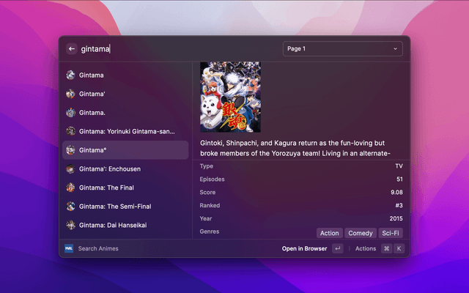The width and height of the screenshot is (469, 293).
Task: Open the Actions panel
Action: click(365, 248)
